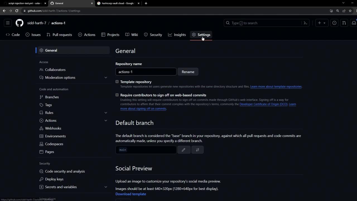This screenshot has height=201, width=357.
Task: Open the GitHub global navigation hamburger menu
Action: pos(8,23)
